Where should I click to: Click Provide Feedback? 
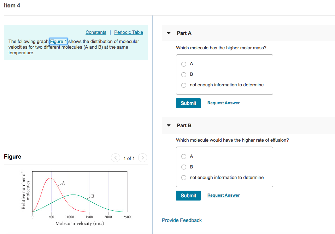[x=182, y=220]
